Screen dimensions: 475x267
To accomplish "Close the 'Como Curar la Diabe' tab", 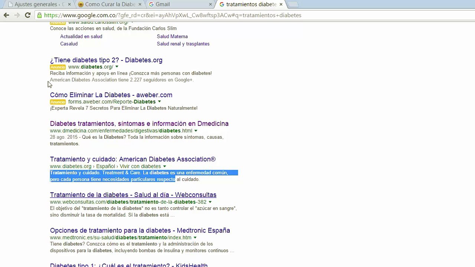I will tap(140, 4).
